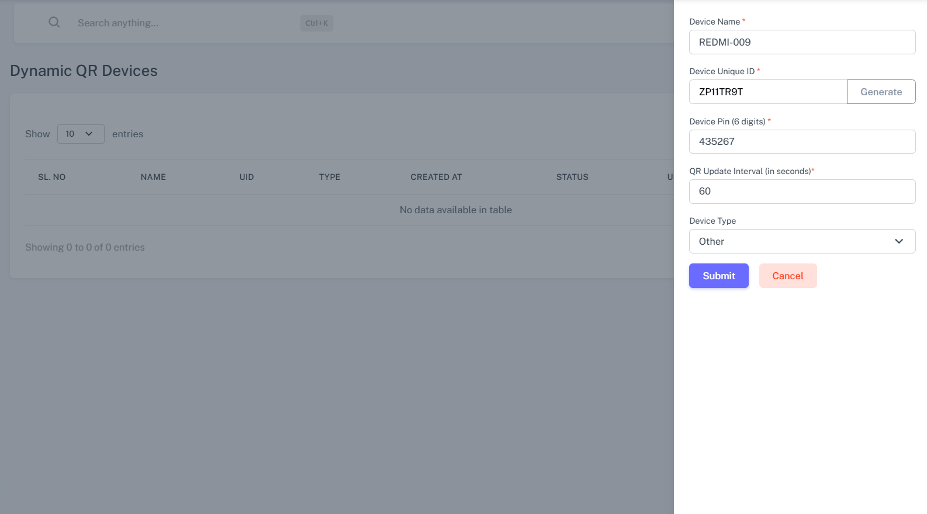Sort table by STATUS column

click(572, 177)
